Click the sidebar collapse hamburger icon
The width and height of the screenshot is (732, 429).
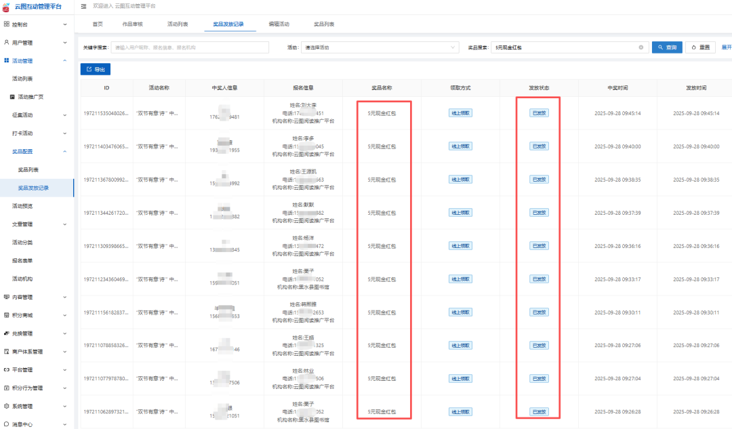83,6
